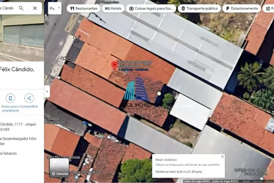Click the Félix Cândido heading in panel
This screenshot has width=274, height=183.
[17, 70]
